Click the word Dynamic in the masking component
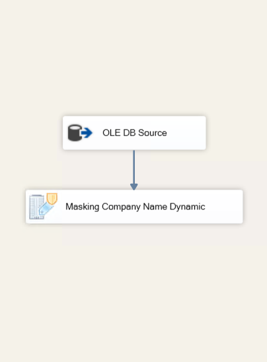Screen dimensions: 267x362 tap(187, 207)
